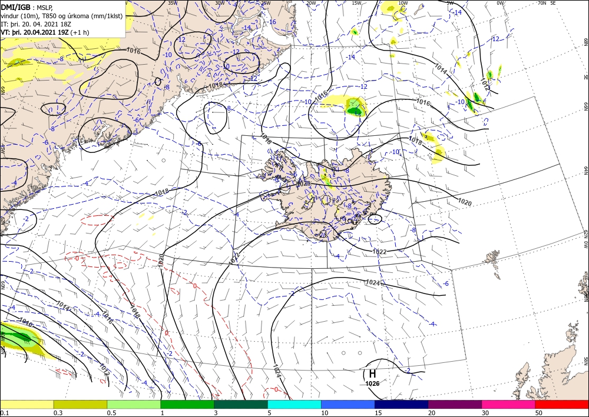Choose the navy 15–20 legend swatch
Viewport: 589px width, 417px height.
(x=402, y=404)
